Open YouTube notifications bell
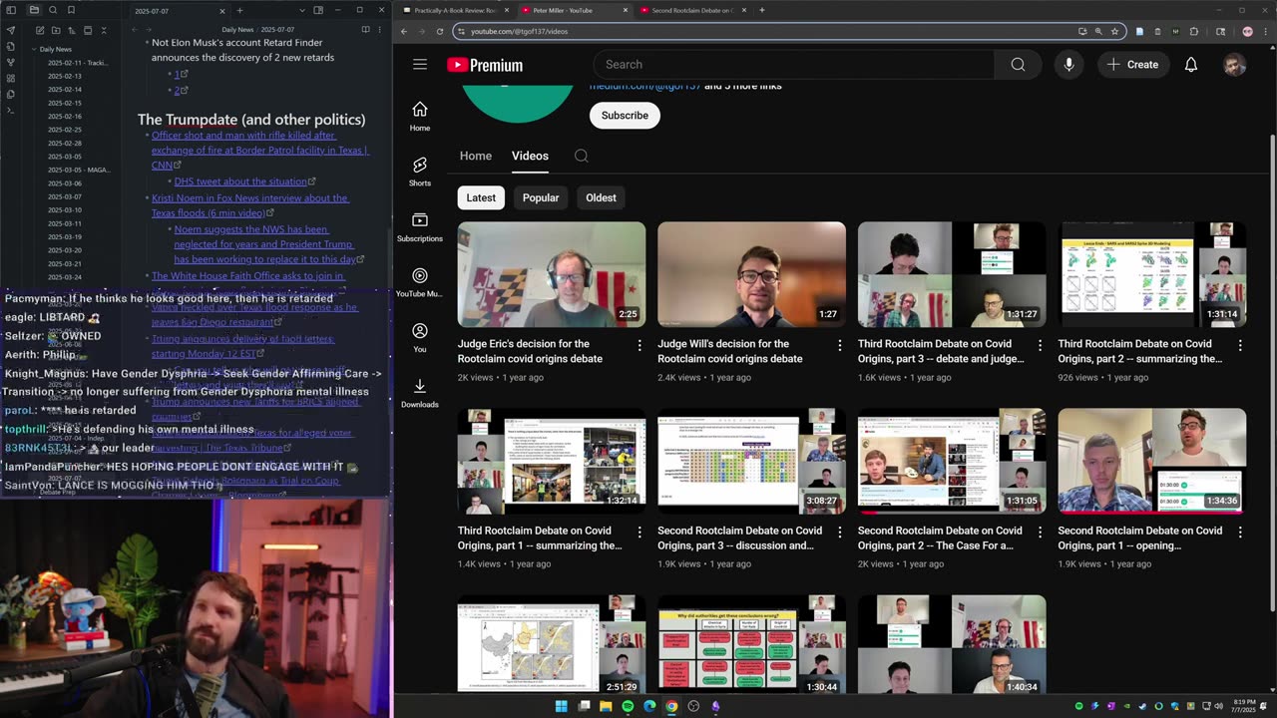Viewport: 1277px width, 718px height. 1191,65
